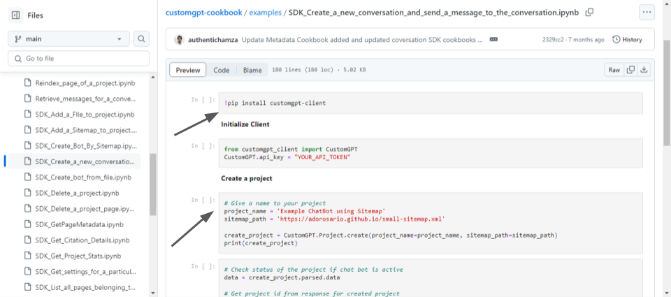Viewport: 671px width, 297px height.
Task: Collapse the Files side panel icon
Action: tap(16, 15)
